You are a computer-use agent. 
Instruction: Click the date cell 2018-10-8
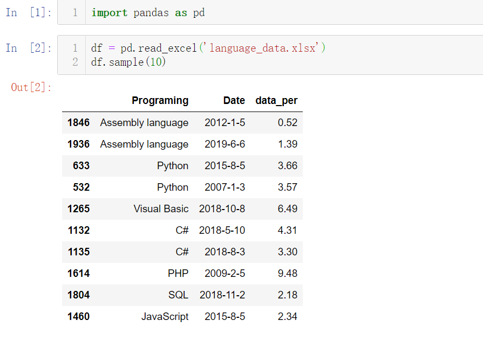(x=222, y=209)
